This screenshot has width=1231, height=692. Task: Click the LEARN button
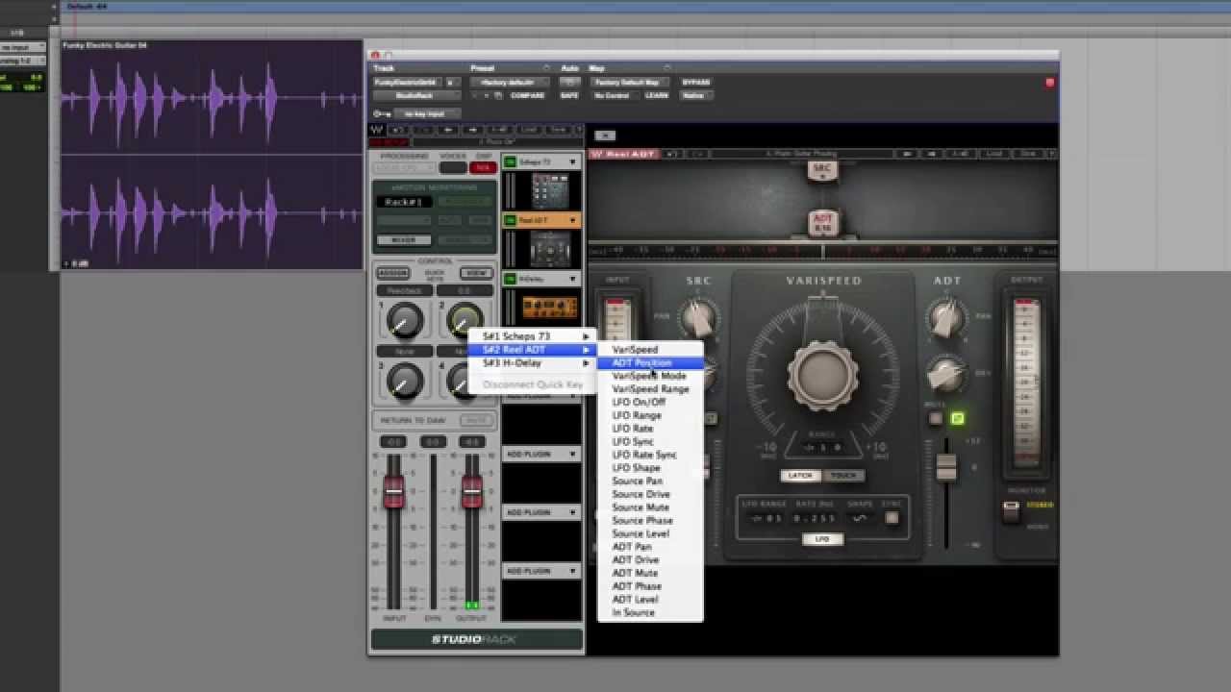(x=657, y=96)
